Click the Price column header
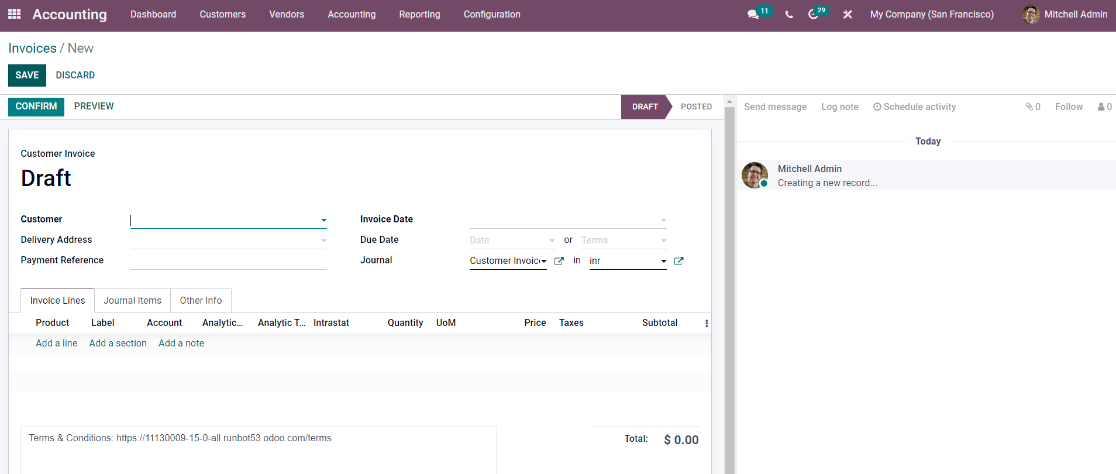 (535, 323)
